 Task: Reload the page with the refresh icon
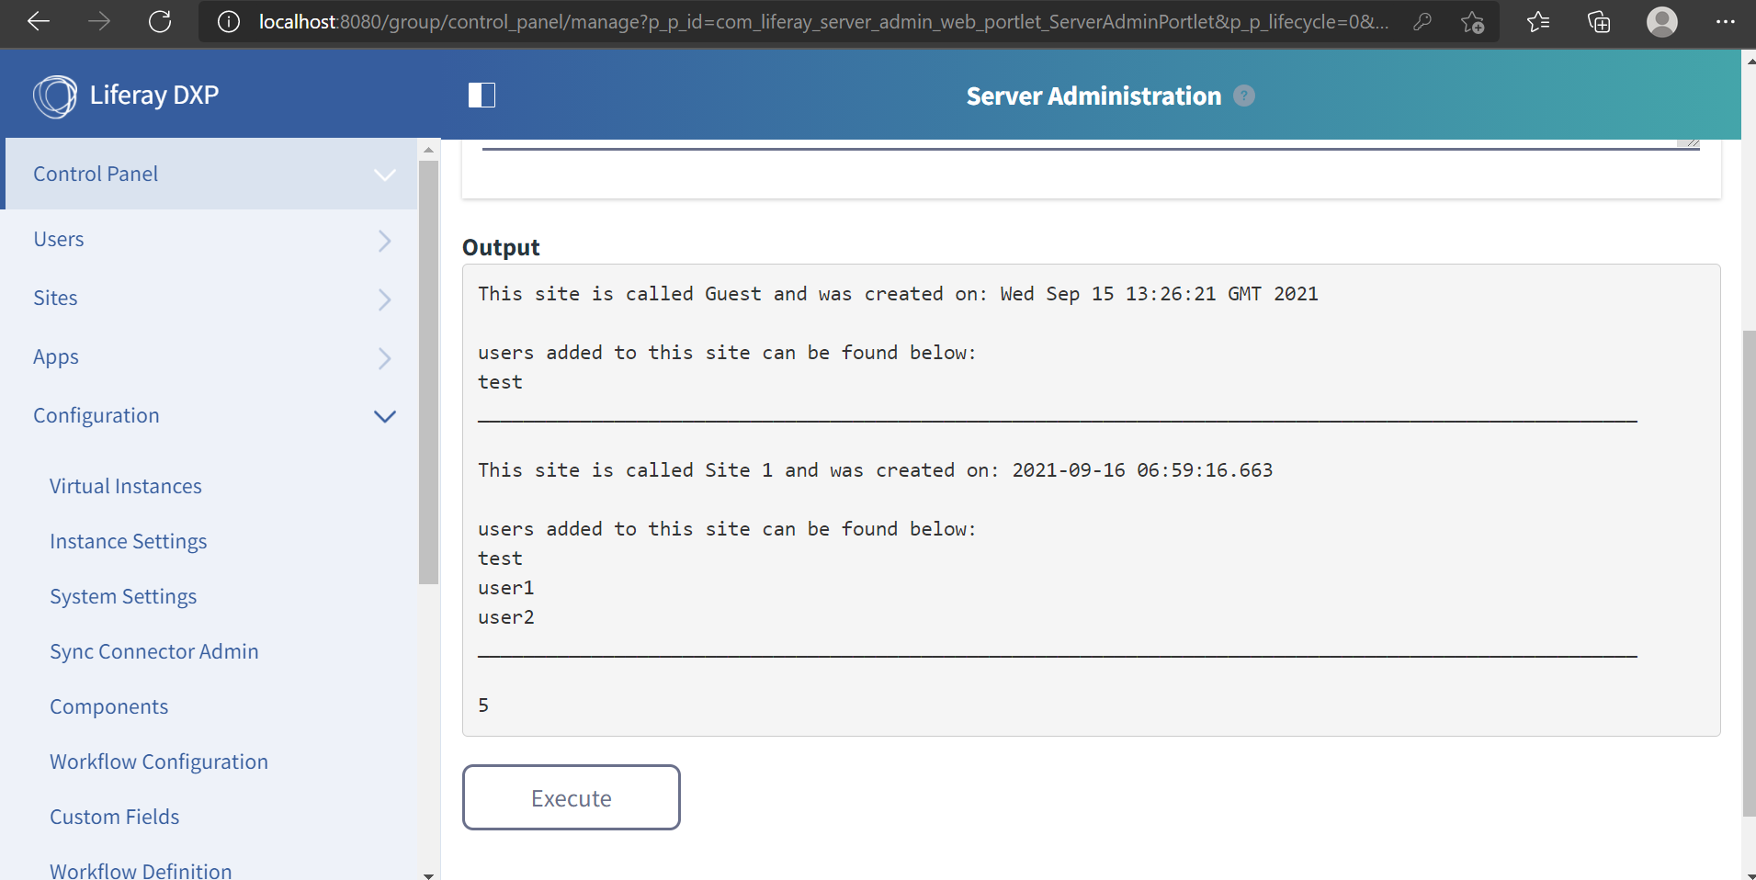coord(160,21)
